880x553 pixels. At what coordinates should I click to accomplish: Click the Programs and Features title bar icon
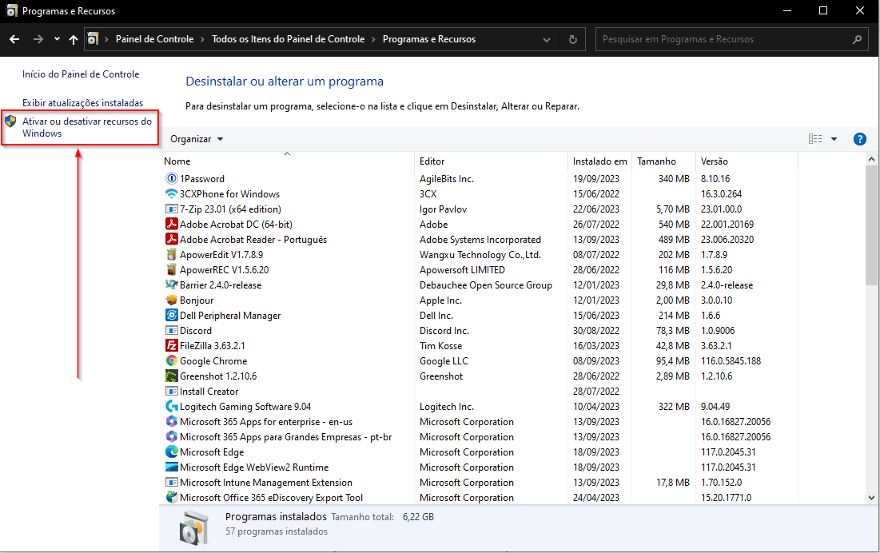pyautogui.click(x=11, y=10)
